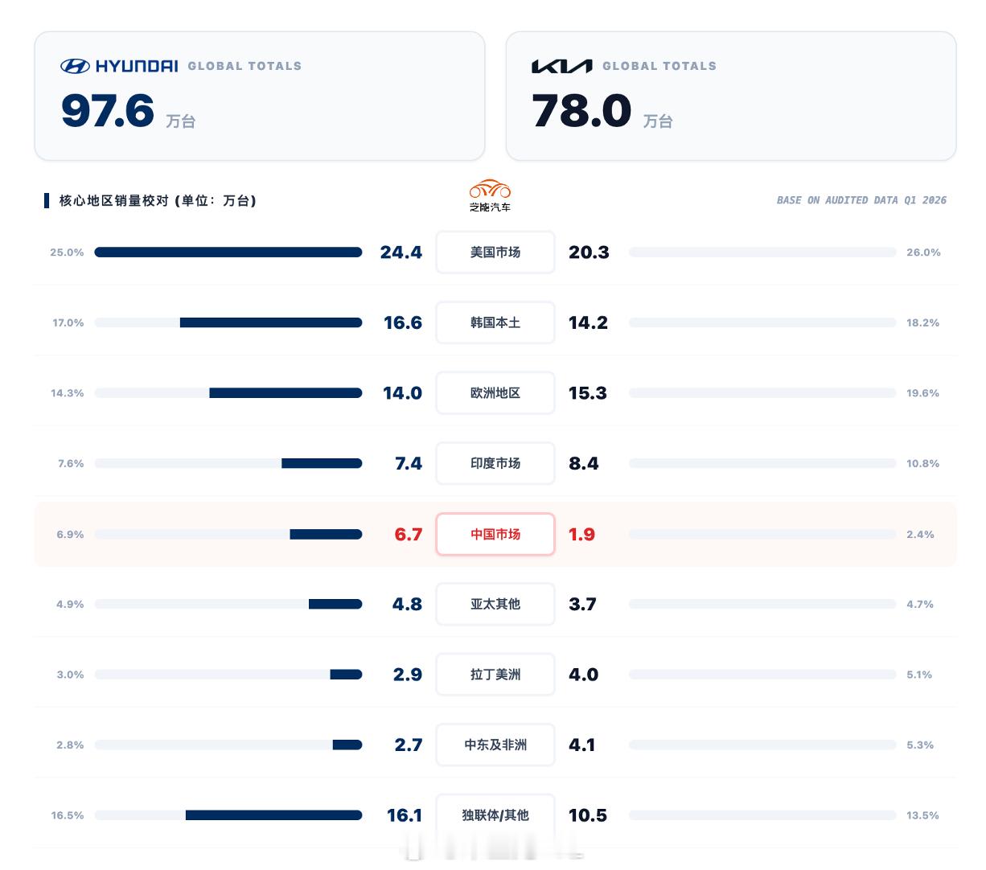Select the highlighted 中国市场 region label

click(x=495, y=534)
